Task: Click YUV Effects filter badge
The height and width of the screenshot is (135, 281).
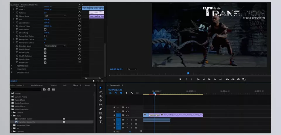Action: 53,90
